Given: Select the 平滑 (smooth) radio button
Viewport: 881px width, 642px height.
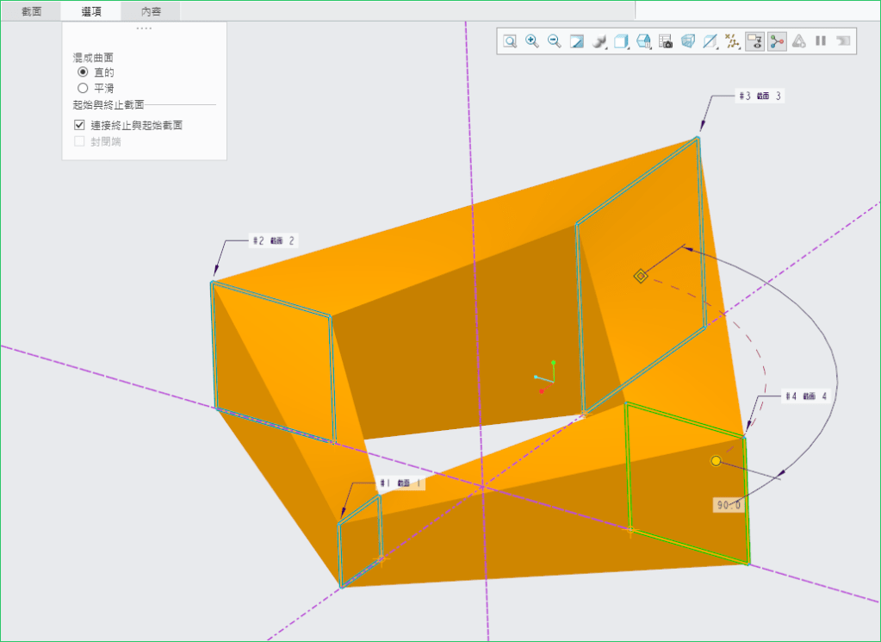Looking at the screenshot, I should (84, 88).
